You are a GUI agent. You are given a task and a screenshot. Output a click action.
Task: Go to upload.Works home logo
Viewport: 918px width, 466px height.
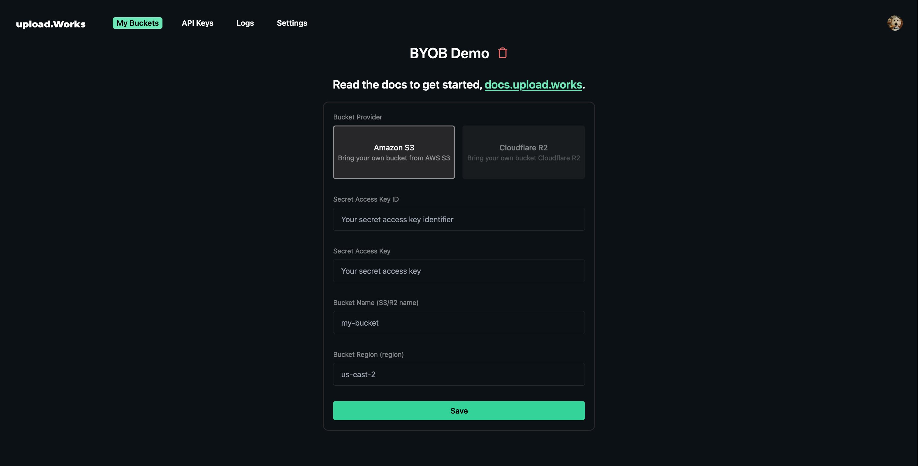click(x=51, y=24)
